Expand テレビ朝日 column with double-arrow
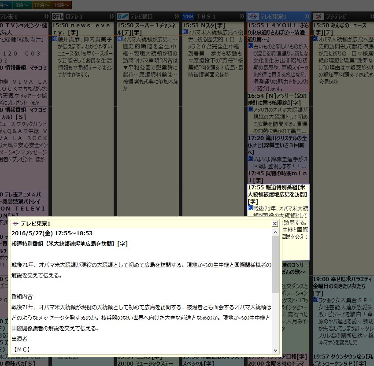374x366 pixels. tap(177, 16)
